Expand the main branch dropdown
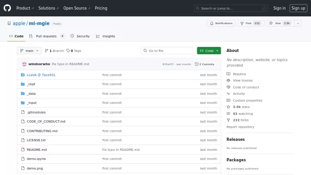This screenshot has width=311, height=175. (29, 51)
